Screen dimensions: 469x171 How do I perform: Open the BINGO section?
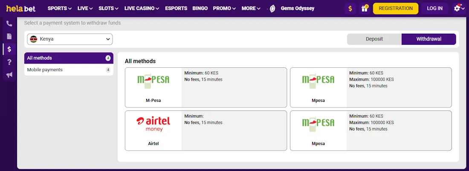(200, 9)
